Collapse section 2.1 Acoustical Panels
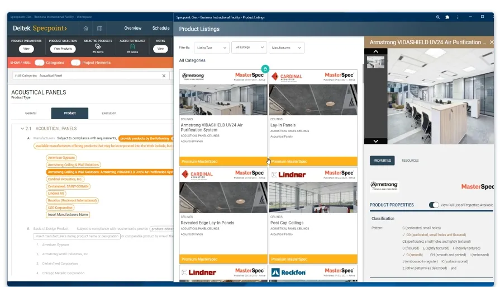The height and width of the screenshot is (287, 500). coord(22,129)
